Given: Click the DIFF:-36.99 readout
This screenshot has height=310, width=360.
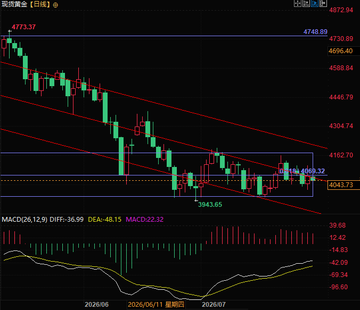Looking at the screenshot, I should click(x=67, y=220).
